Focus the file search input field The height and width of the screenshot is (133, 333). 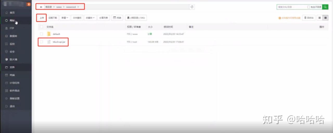(292, 7)
